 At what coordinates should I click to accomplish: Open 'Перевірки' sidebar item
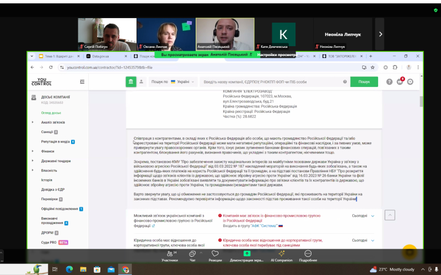pyautogui.click(x=52, y=199)
